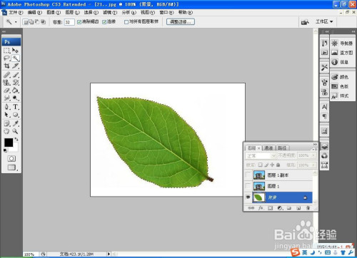Hide the 背景 layer

pos(248,197)
